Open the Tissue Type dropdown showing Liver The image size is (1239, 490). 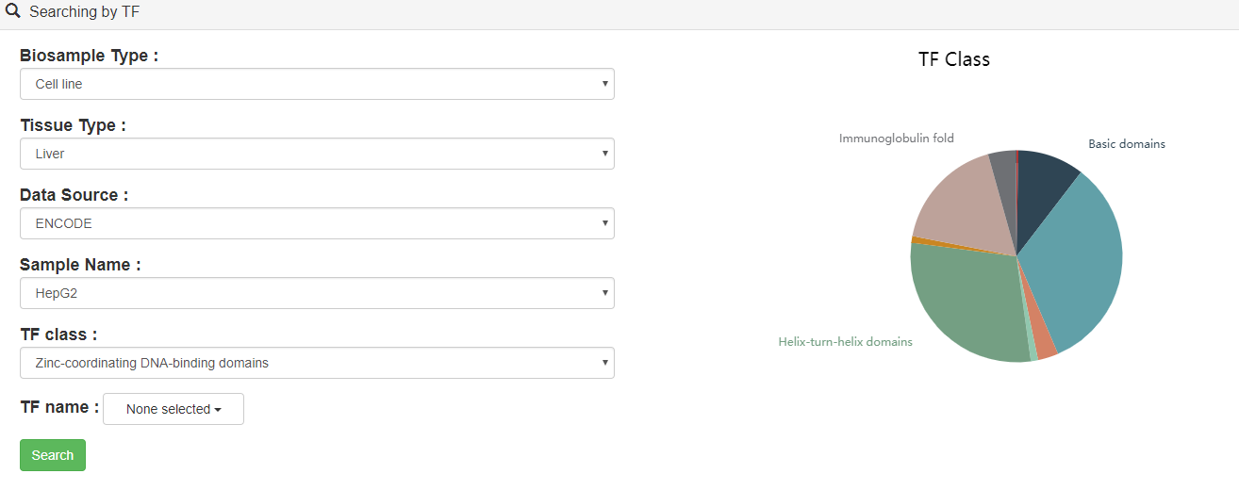(317, 154)
